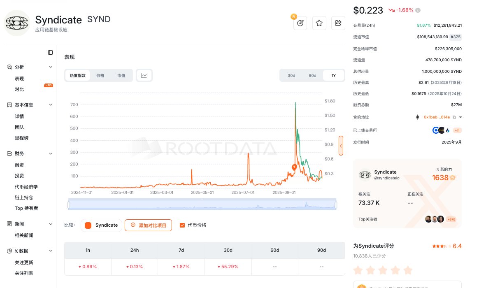Click the edit/feedback pencil icon
Image resolution: width=479 pixels, height=288 pixels.
(x=300, y=23)
